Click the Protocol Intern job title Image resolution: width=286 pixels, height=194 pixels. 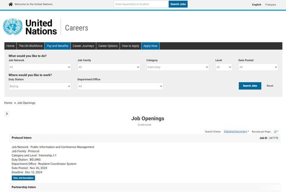coord(21,138)
